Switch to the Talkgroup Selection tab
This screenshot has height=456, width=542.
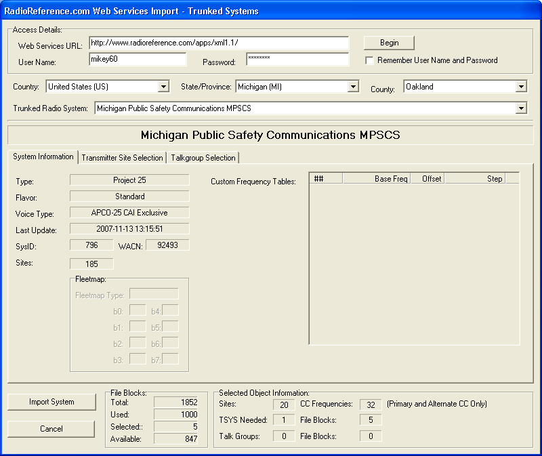[x=203, y=158]
